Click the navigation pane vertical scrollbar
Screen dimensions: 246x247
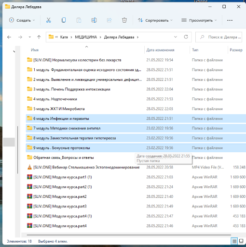[17, 150]
